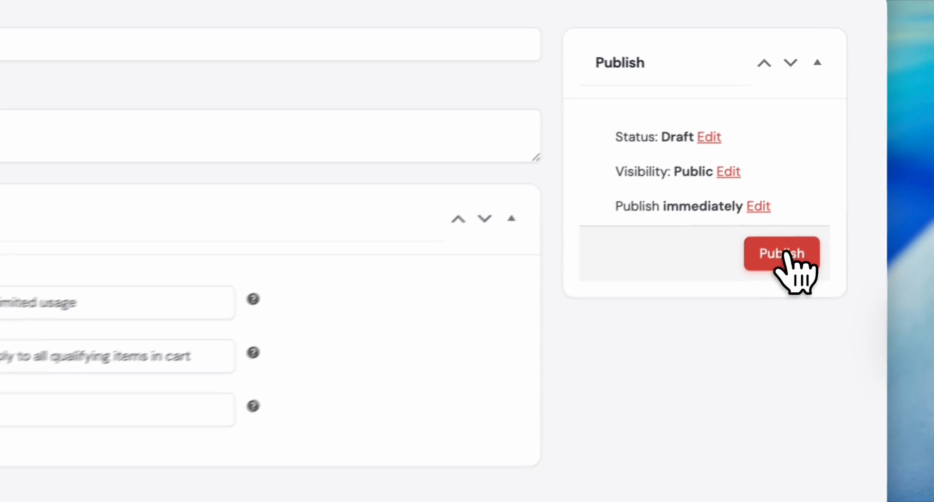934x502 pixels.
Task: Collapse the coupon data panel with the triangle toggle
Action: [x=511, y=218]
